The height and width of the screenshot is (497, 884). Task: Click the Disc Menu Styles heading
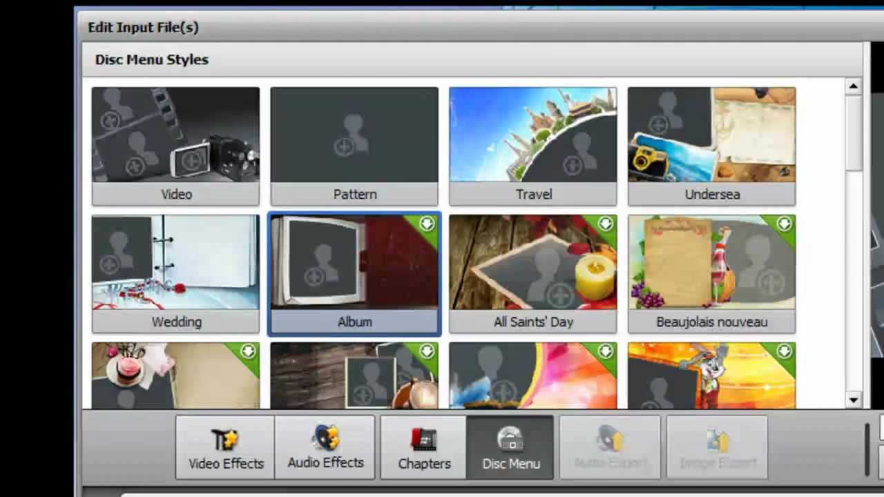(152, 59)
